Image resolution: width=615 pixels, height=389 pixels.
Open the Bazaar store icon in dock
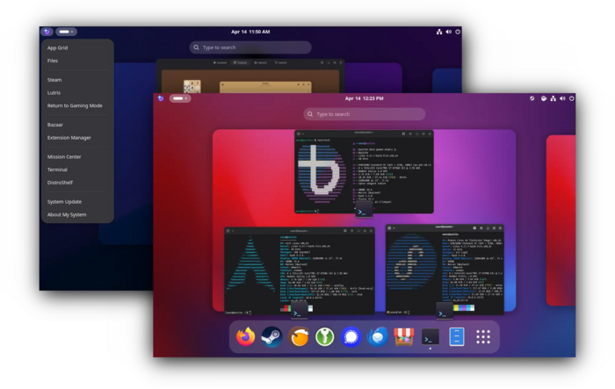click(403, 337)
